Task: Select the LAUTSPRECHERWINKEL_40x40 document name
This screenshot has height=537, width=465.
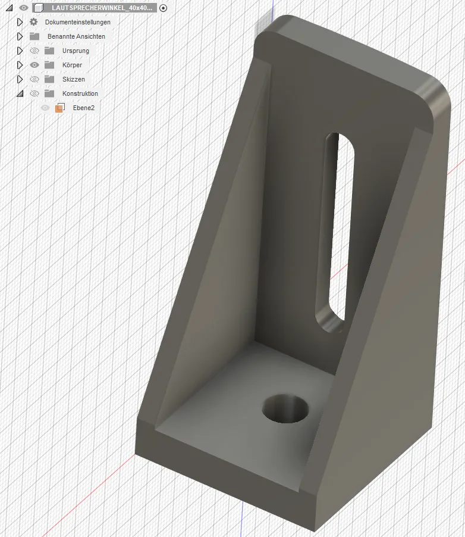Action: pyautogui.click(x=102, y=8)
